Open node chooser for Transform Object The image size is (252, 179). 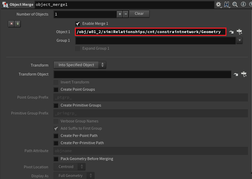244,74
